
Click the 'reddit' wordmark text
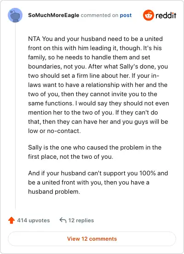pyautogui.click(x=166, y=15)
